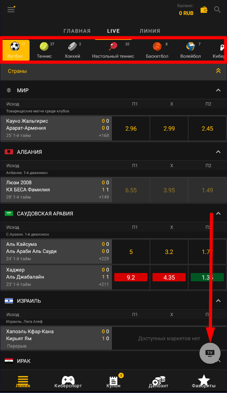Viewport: 227px width, 393px height.
Task: Open Фавориты star in bottom bar
Action: [204, 382]
